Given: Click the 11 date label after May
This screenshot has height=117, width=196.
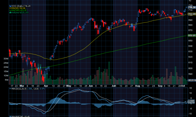Looking at the screenshot, I should (x=75, y=86).
